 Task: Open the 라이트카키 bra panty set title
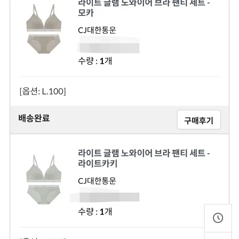tap(144, 158)
